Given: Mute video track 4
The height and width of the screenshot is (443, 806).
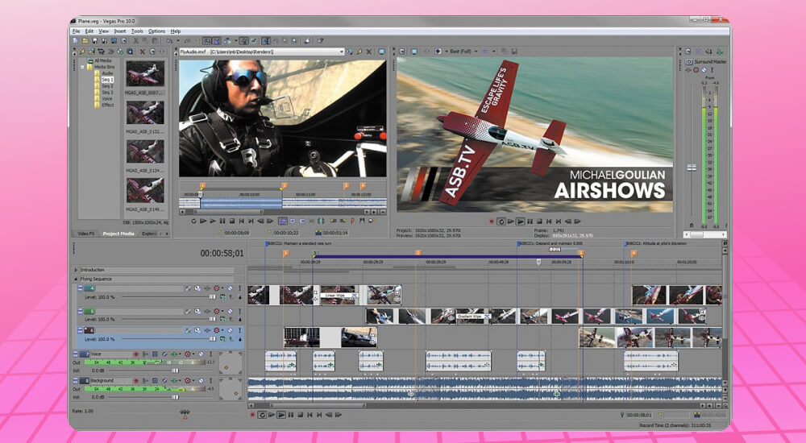Looking at the screenshot, I should [231, 288].
